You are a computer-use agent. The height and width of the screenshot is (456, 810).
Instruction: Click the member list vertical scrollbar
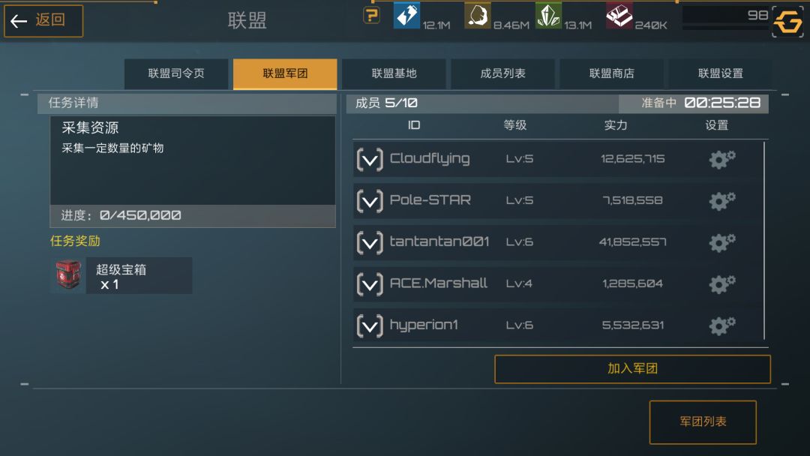click(764, 241)
